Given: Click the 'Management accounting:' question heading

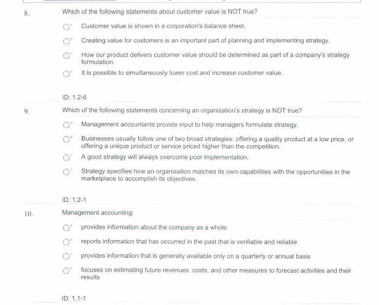Looking at the screenshot, I should point(97,213).
